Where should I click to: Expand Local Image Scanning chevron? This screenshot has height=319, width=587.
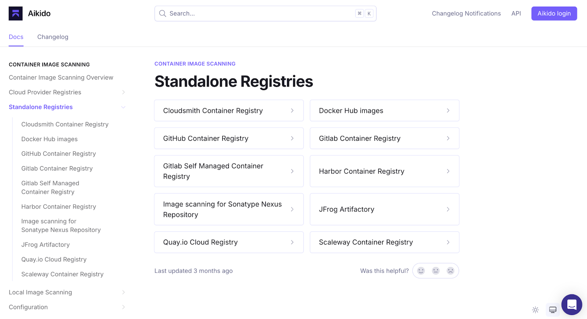click(x=123, y=292)
